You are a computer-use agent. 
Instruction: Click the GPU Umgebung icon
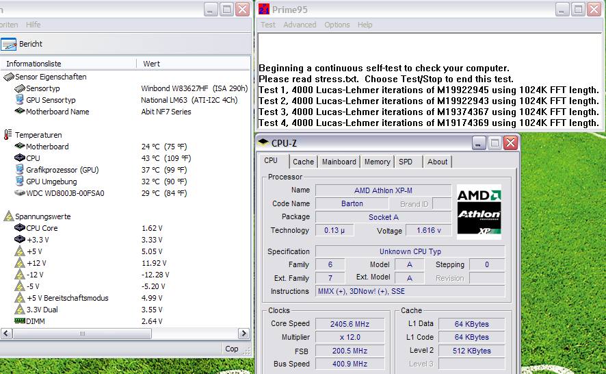pyautogui.click(x=19, y=182)
